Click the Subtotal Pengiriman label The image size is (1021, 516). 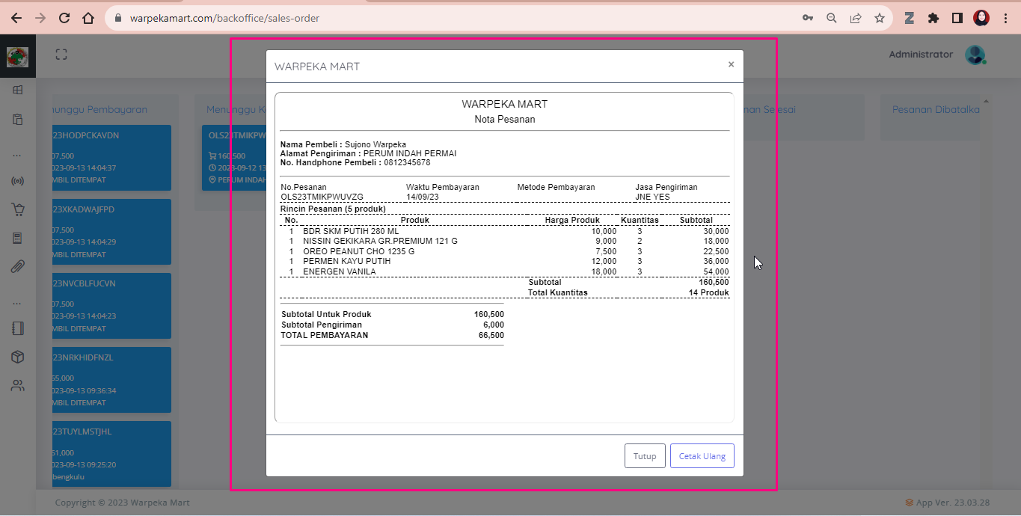pos(322,325)
